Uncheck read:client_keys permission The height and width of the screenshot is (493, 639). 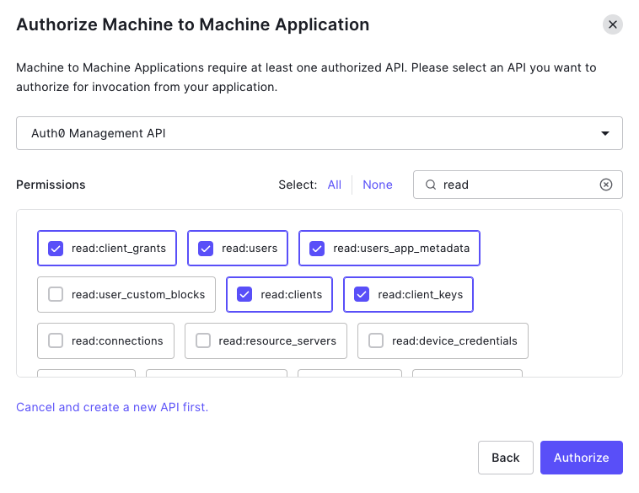(x=362, y=294)
